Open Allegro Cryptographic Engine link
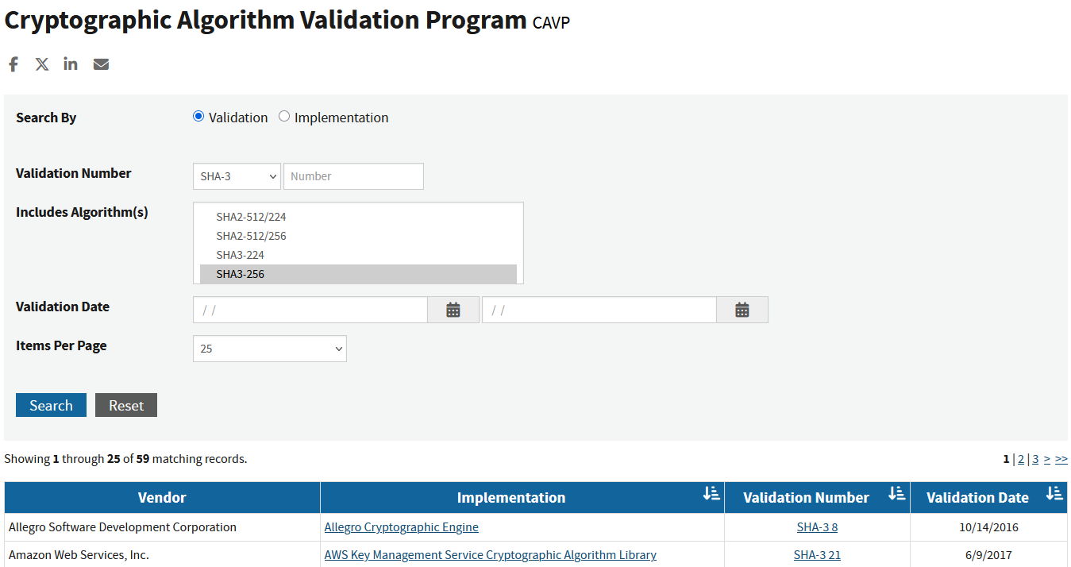 [x=401, y=527]
